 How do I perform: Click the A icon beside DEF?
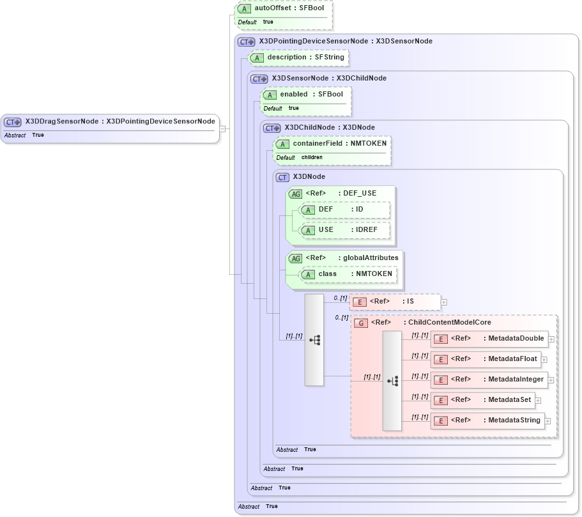pyautogui.click(x=308, y=210)
